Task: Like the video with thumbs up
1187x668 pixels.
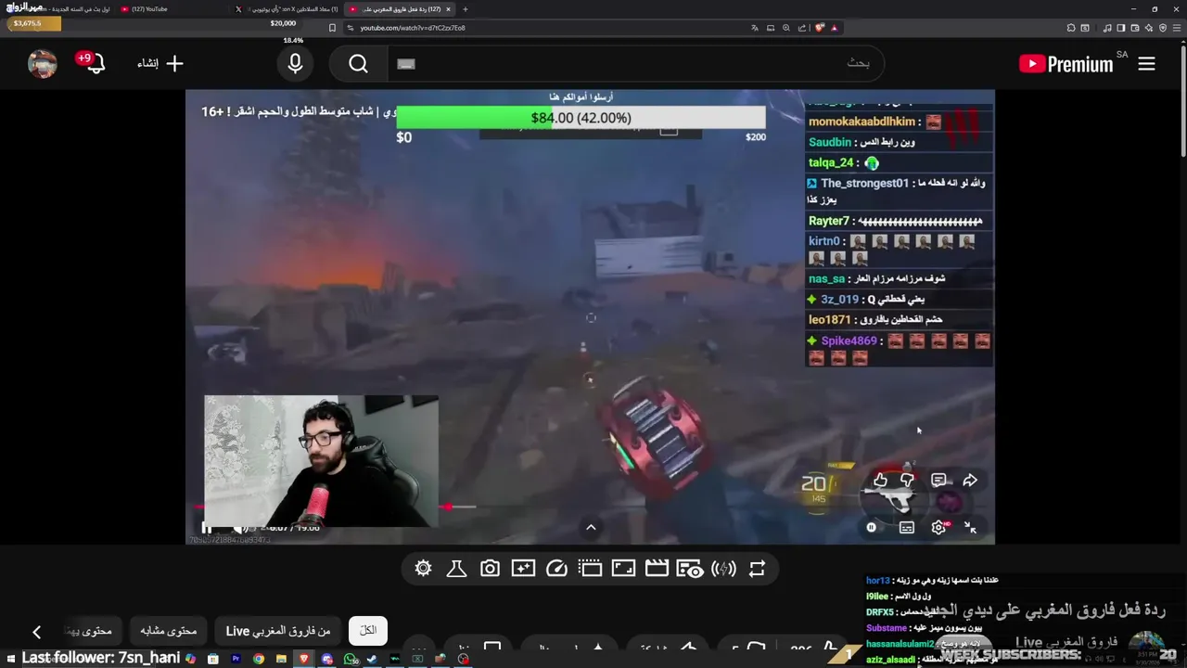Action: pos(880,480)
